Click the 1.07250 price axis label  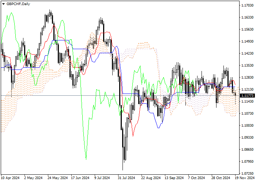[x=247, y=174]
